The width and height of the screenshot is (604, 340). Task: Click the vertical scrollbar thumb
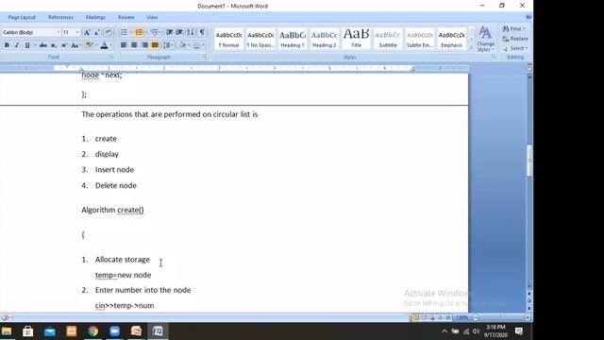529,161
